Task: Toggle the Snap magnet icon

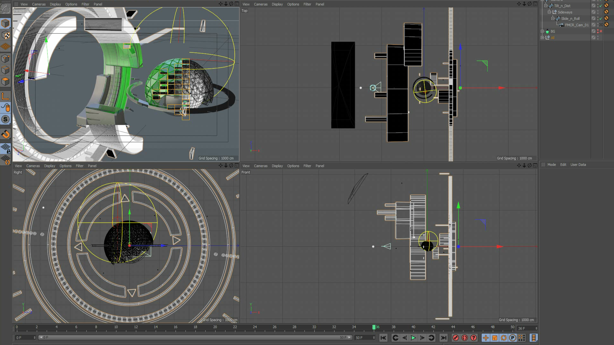Action: pyautogui.click(x=5, y=134)
